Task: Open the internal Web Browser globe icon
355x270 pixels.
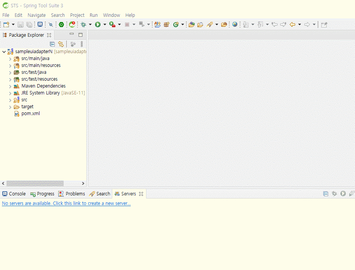Action: (x=235, y=24)
